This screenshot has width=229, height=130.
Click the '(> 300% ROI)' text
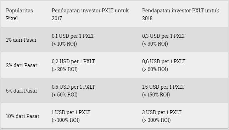click(156, 120)
